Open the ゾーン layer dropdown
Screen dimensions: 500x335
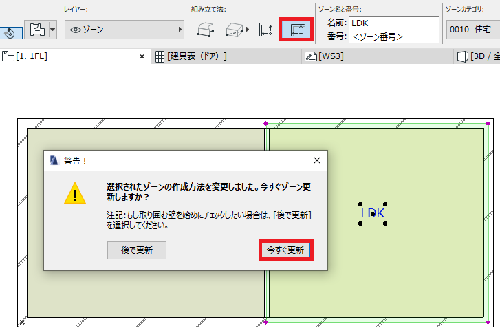[124, 30]
